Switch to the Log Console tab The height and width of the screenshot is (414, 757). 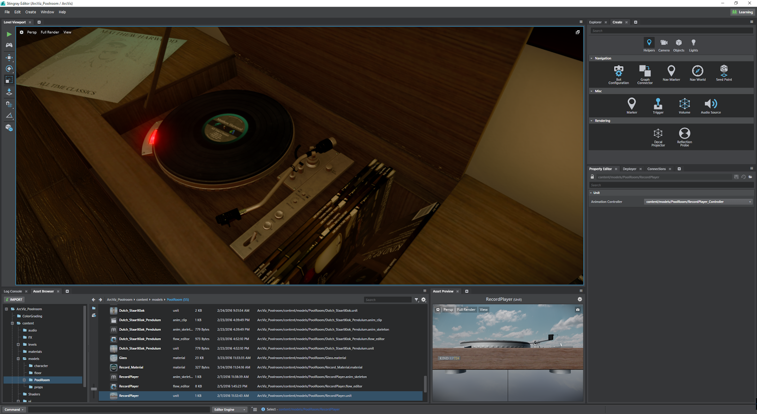[13, 291]
